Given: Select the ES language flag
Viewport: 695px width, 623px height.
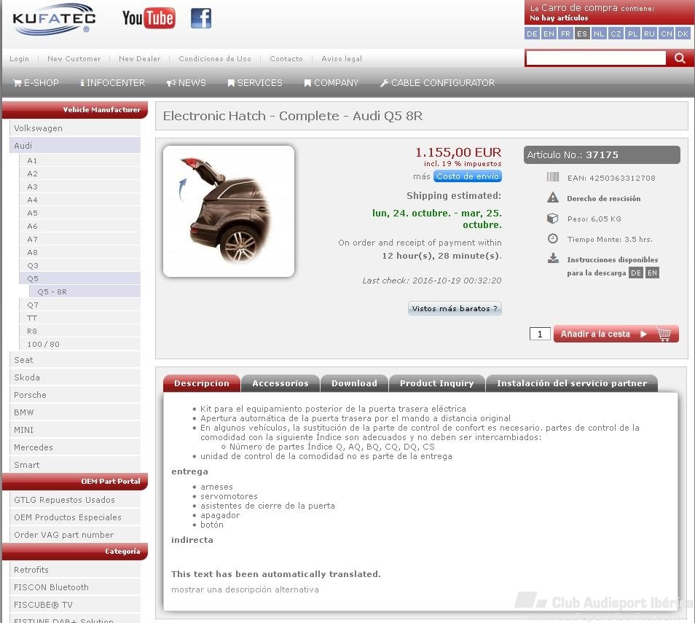Looking at the screenshot, I should click(x=582, y=34).
